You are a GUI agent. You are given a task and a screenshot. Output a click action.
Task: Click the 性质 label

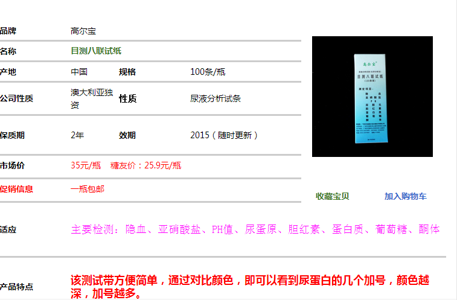point(127,98)
